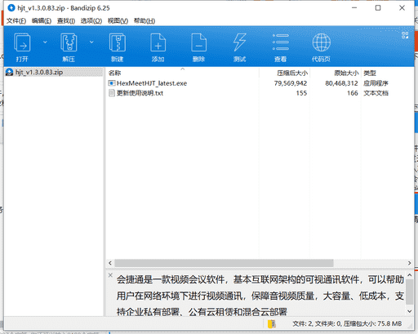Sort by the 名称 column header
Screen dimensions: 418x334
[183, 73]
